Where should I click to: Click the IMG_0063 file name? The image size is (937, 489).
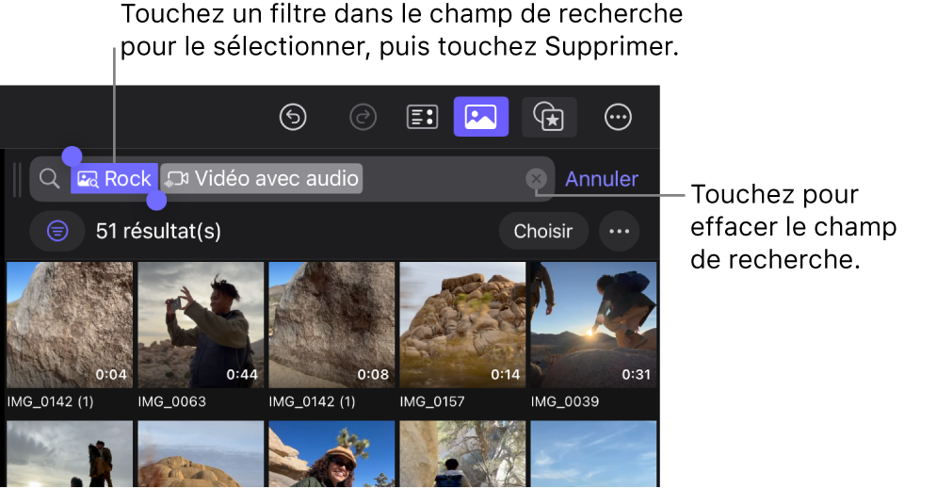pos(172,401)
